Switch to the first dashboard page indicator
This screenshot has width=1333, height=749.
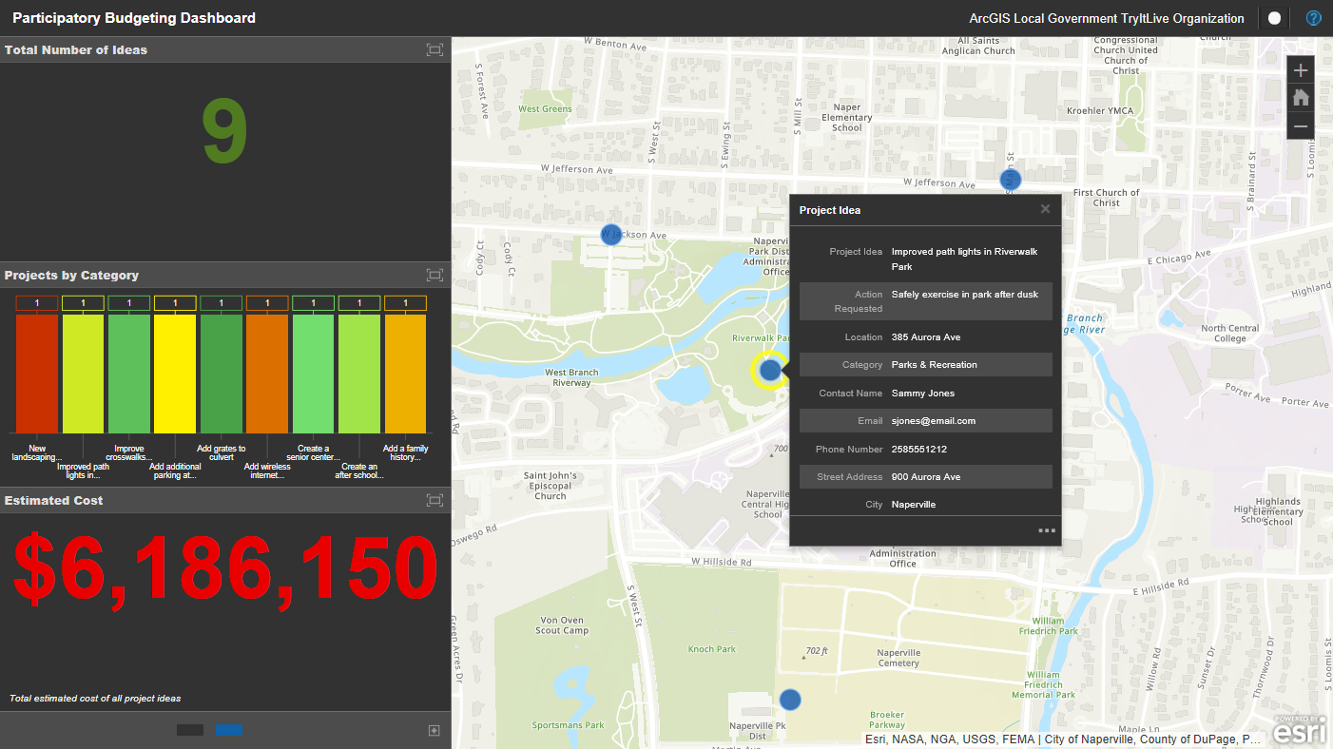pos(189,729)
